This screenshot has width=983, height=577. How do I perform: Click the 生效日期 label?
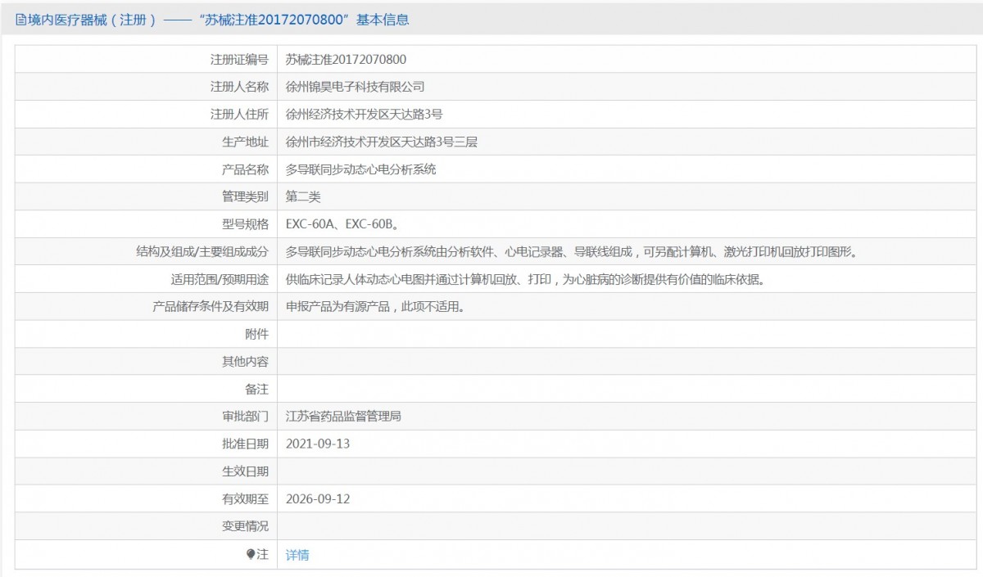[x=246, y=471]
